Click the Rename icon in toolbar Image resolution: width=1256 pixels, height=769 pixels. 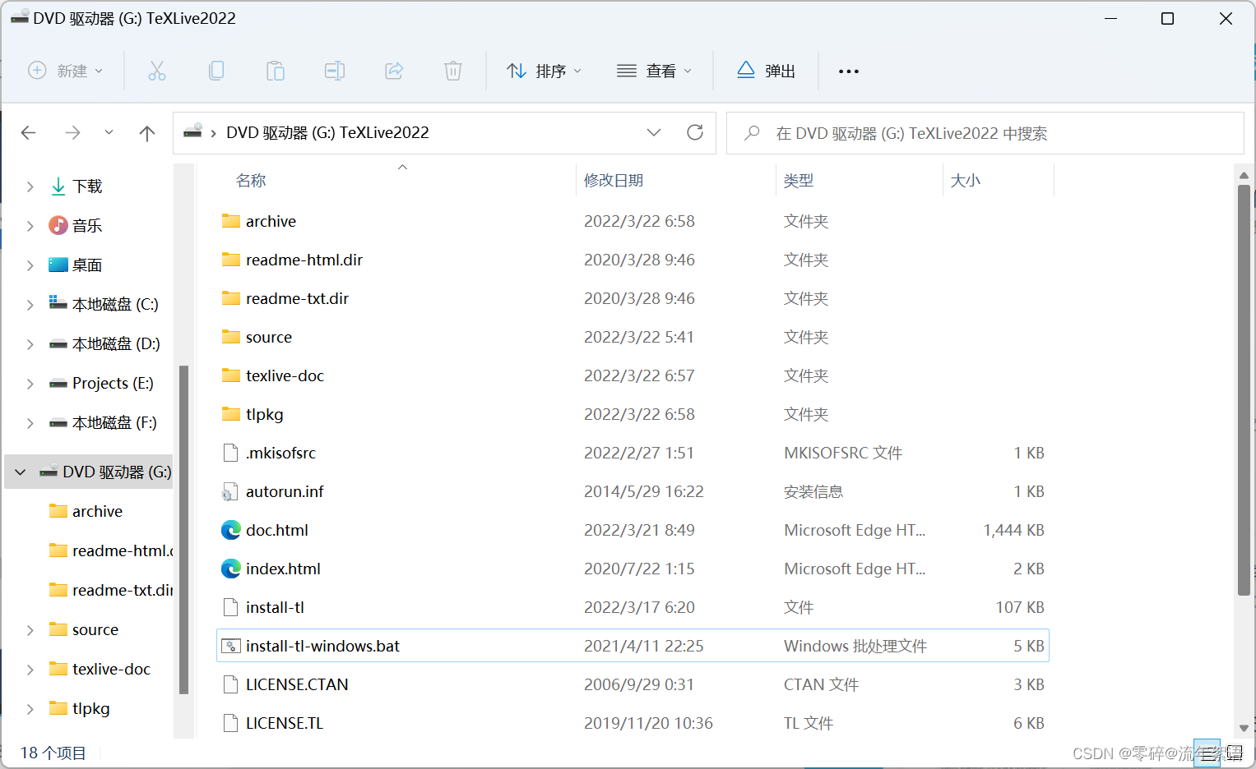pos(335,71)
